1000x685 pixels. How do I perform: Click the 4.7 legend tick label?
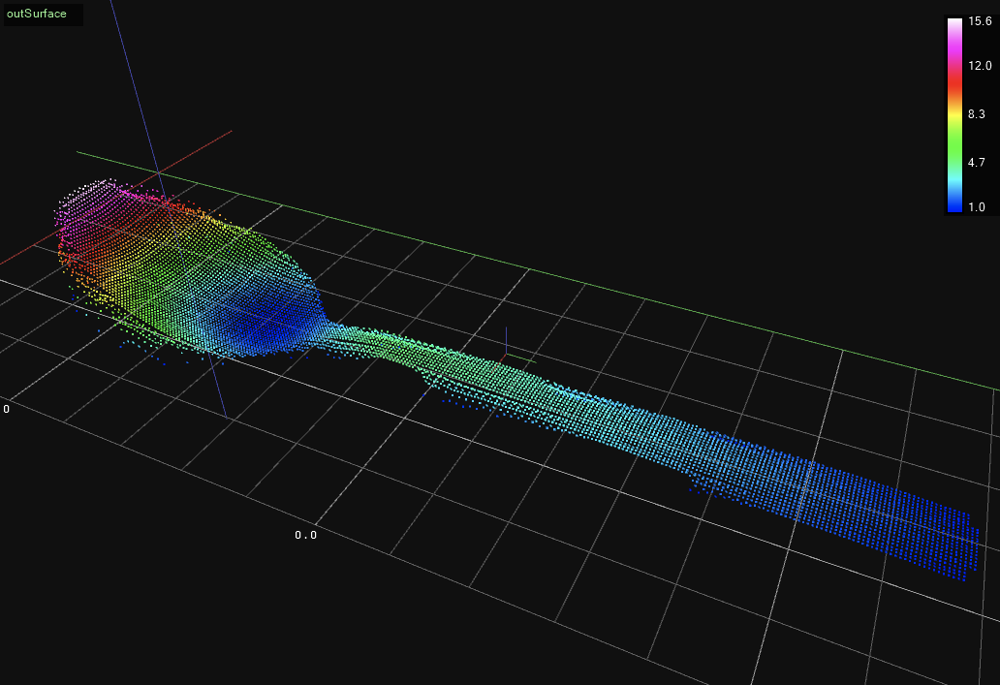(x=976, y=163)
